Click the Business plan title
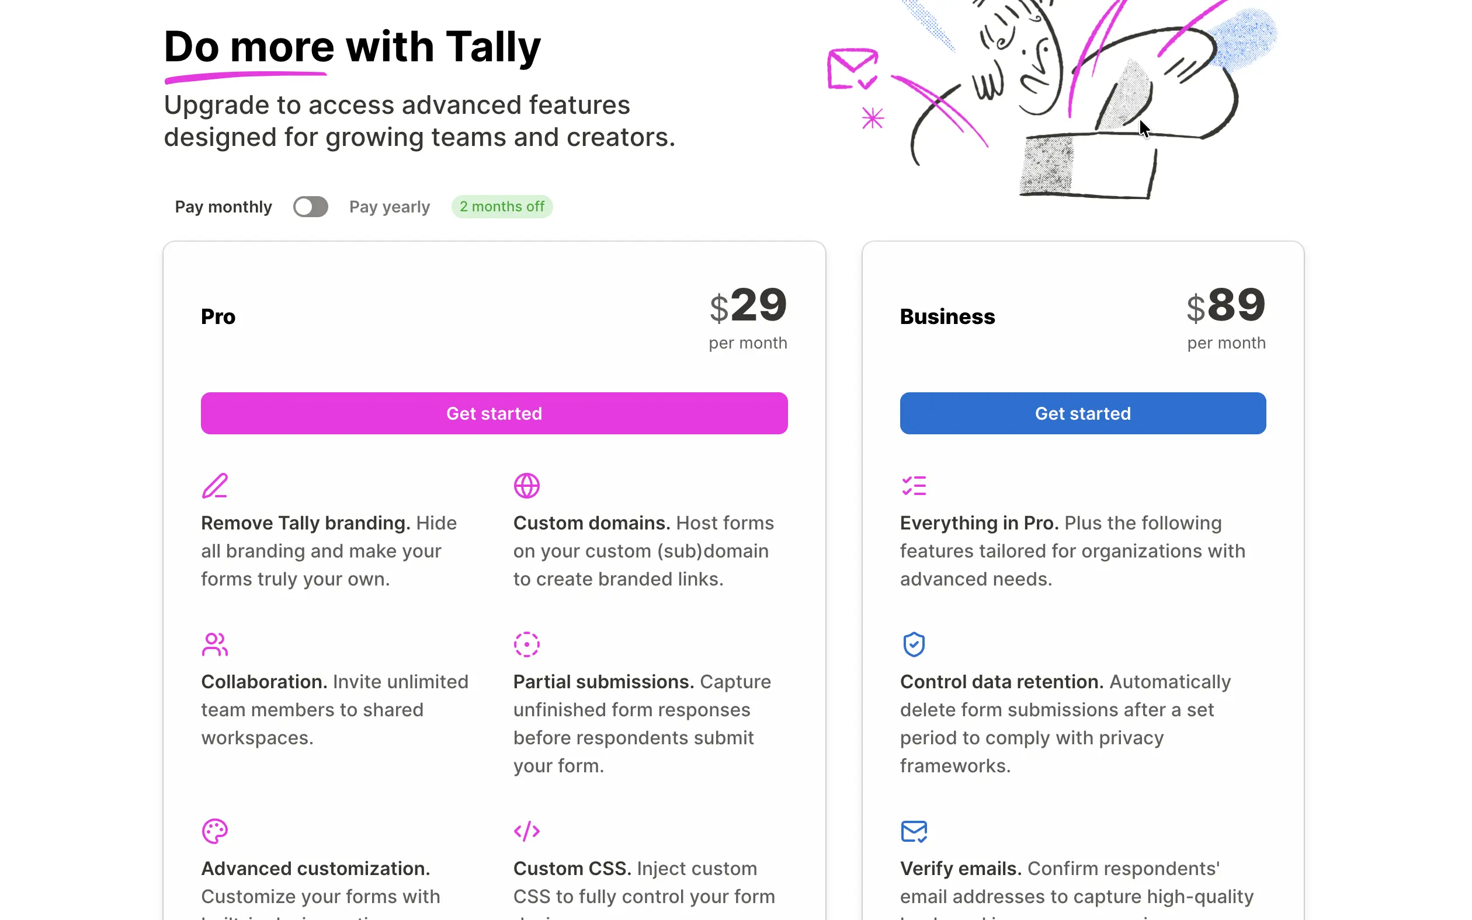The image size is (1472, 920). 947,316
